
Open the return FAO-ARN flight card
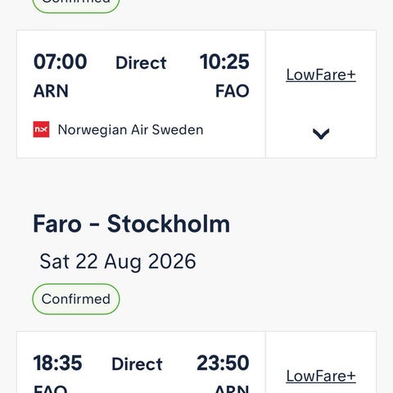coord(141,363)
